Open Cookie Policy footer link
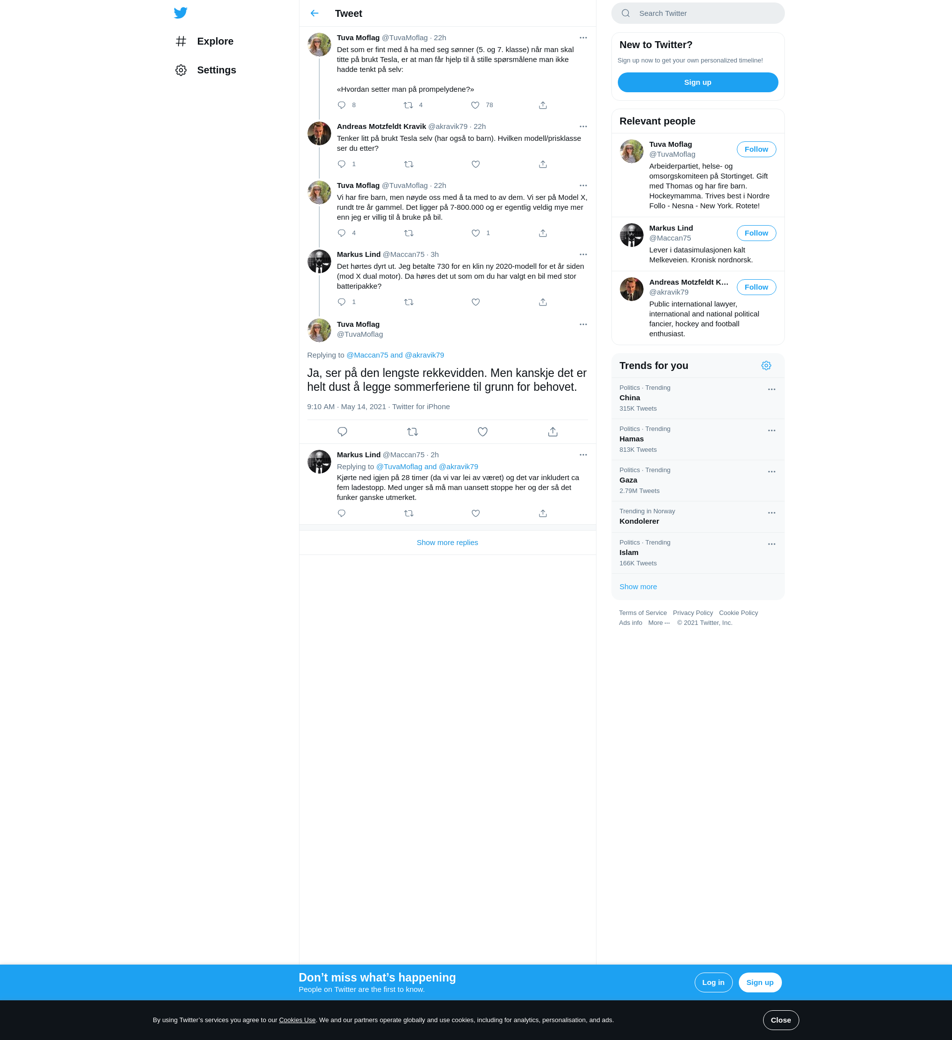Image resolution: width=952 pixels, height=1040 pixels. pyautogui.click(x=738, y=613)
